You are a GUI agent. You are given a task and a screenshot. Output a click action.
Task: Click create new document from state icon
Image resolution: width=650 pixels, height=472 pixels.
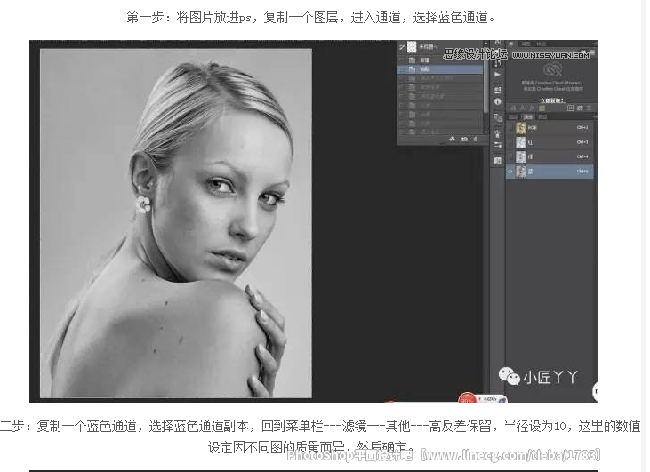point(452,140)
